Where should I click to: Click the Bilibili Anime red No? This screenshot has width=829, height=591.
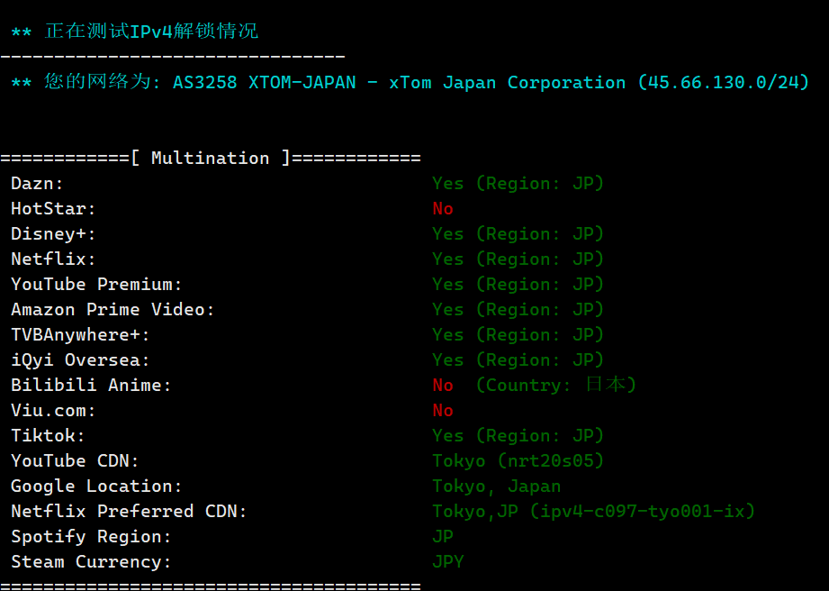coord(443,386)
